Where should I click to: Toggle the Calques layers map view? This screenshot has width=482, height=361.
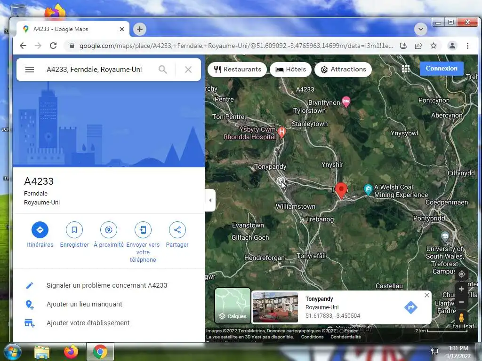click(x=233, y=306)
